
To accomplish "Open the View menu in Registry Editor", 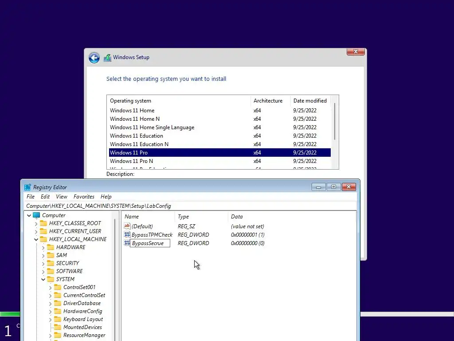I will 61,197.
